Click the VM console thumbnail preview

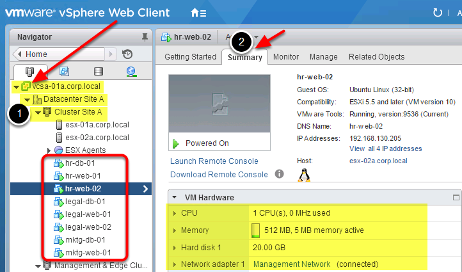coord(219,104)
